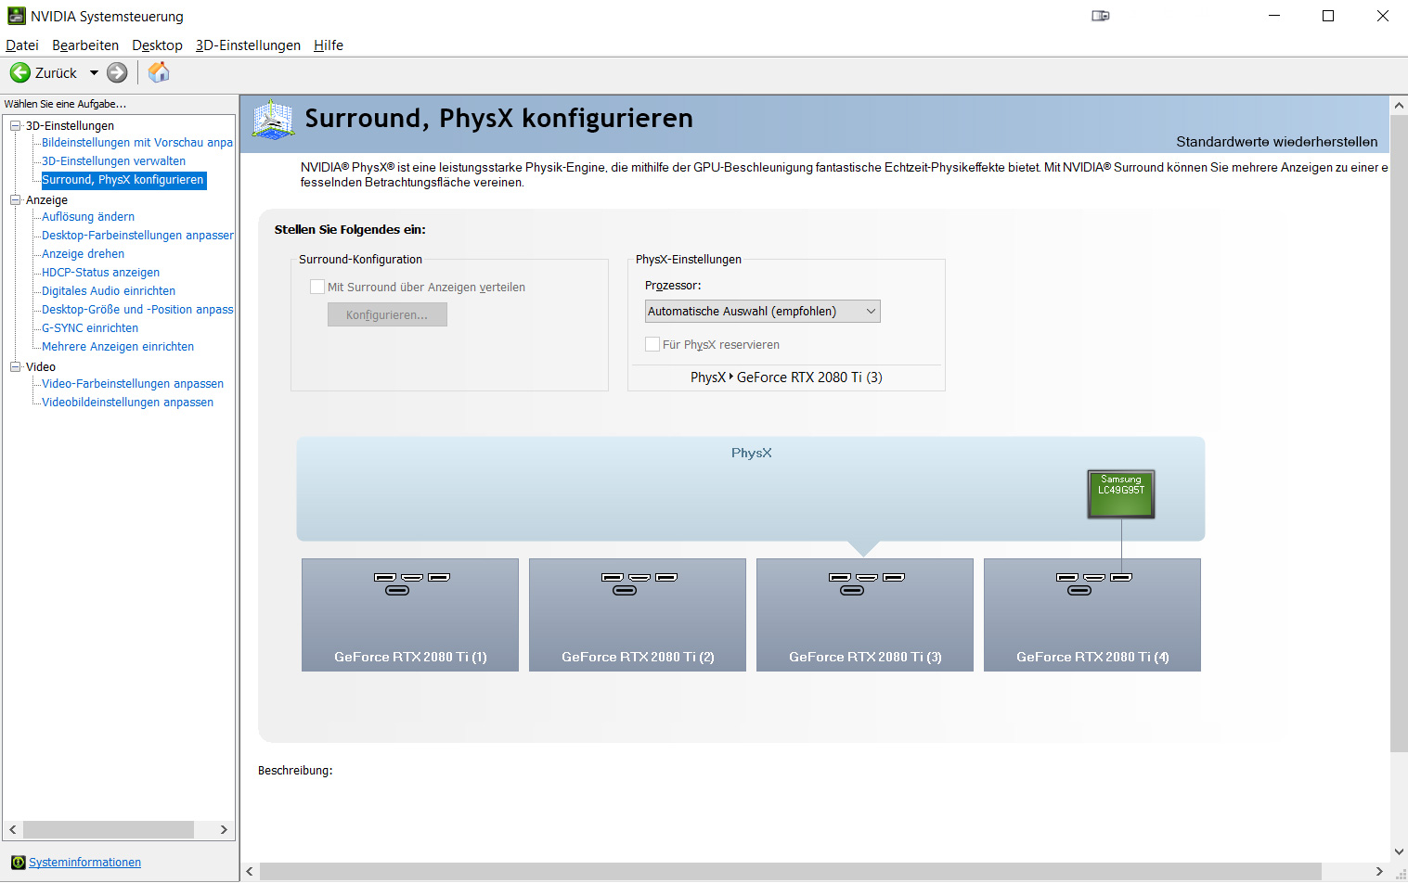1408x883 pixels.
Task: Select the GeForce RTX 2080 Ti (2) card
Action: click(638, 615)
